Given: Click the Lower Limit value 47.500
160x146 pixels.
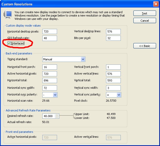Looking at the screenshot, I should [111, 118].
